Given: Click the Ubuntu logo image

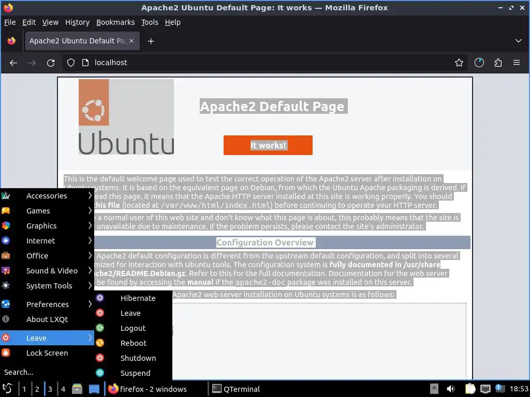Looking at the screenshot, I should click(126, 117).
